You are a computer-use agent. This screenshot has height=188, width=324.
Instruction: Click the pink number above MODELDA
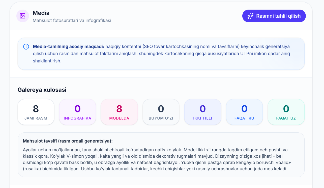click(x=119, y=109)
